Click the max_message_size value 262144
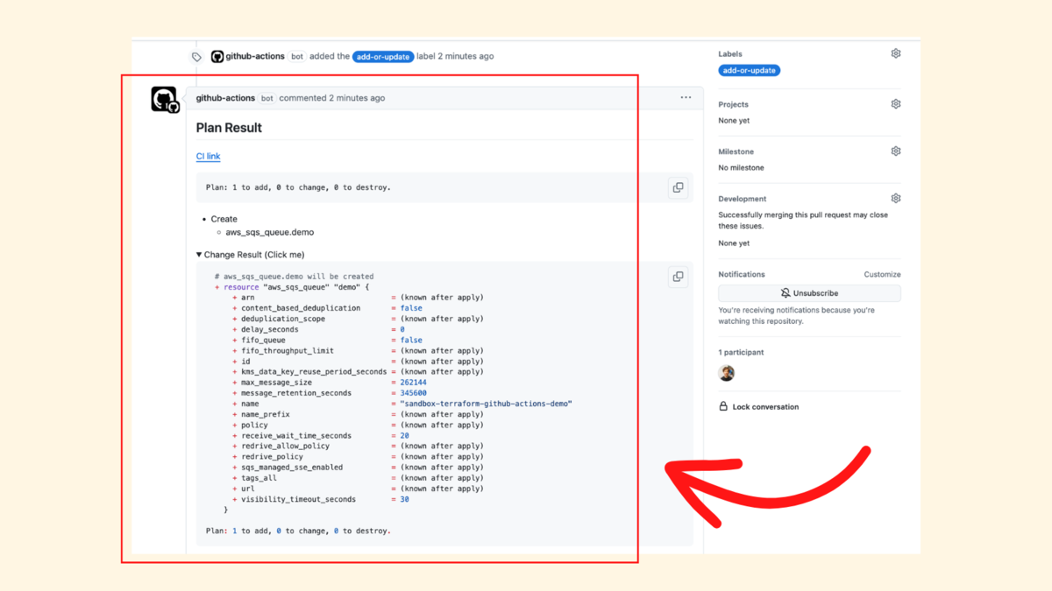This screenshot has height=591, width=1052. click(x=413, y=383)
